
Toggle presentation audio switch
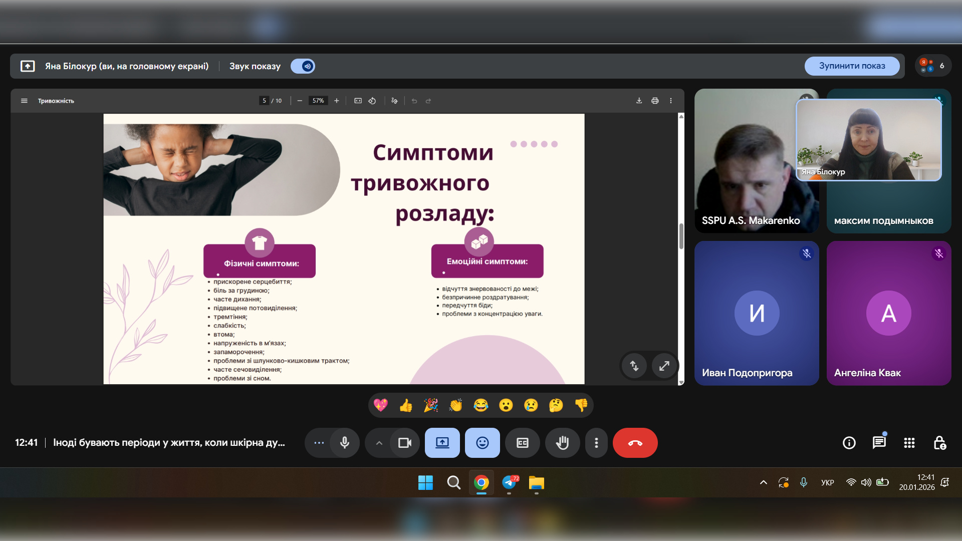(303, 66)
